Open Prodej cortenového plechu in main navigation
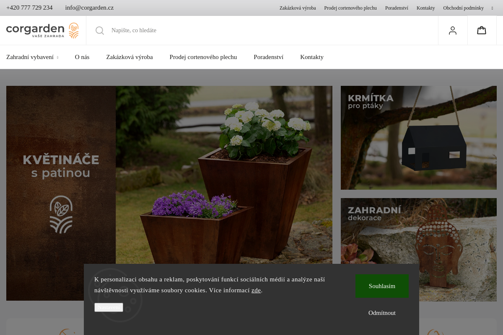 tap(203, 57)
